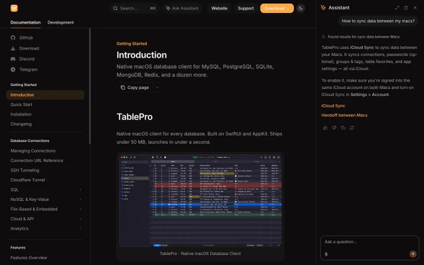Screen dimensions: 424x265
Task: Click the Ask Assistant button
Action: click(x=183, y=8)
